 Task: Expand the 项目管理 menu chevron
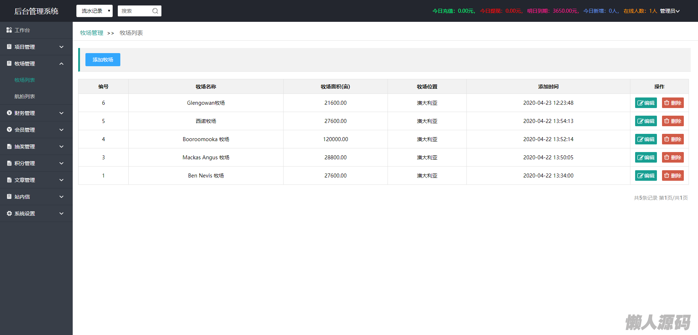point(61,47)
